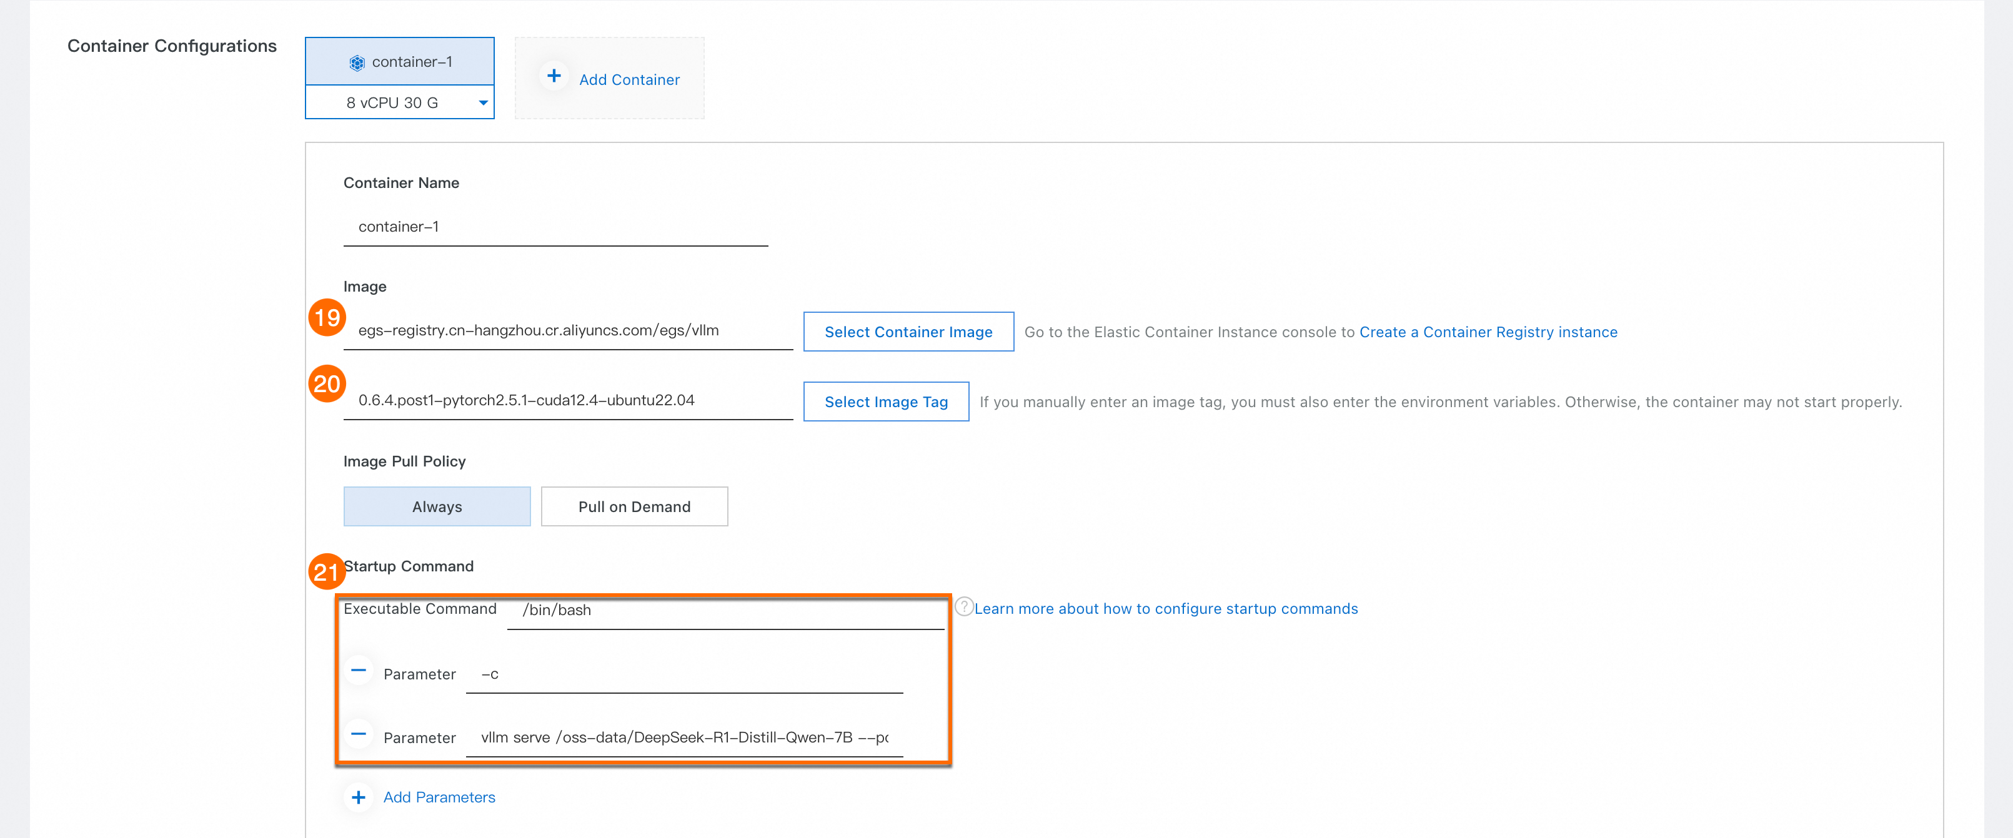
Task: Set image pull policy to Always
Action: (x=437, y=507)
